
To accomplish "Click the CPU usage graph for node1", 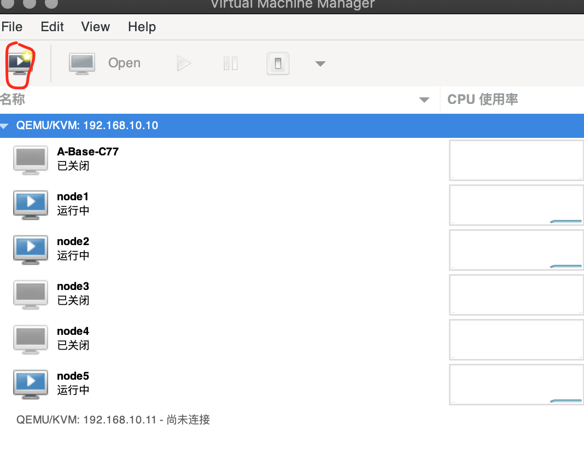I will (516, 205).
